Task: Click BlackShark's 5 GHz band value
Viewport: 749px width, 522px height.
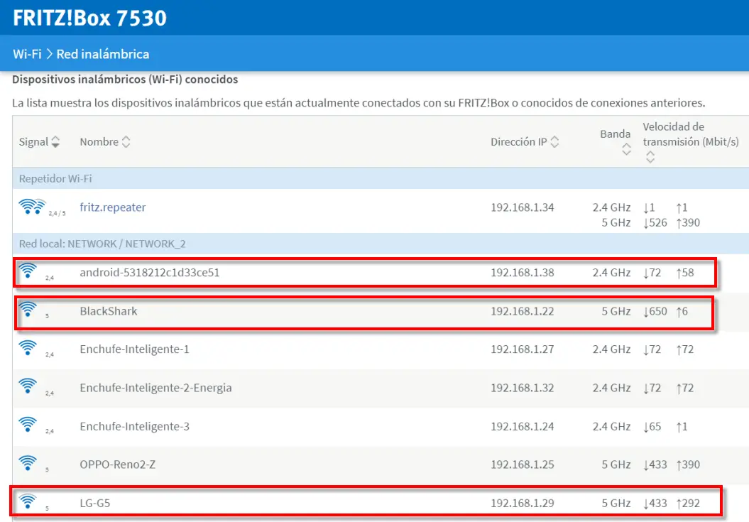Action: (x=616, y=311)
